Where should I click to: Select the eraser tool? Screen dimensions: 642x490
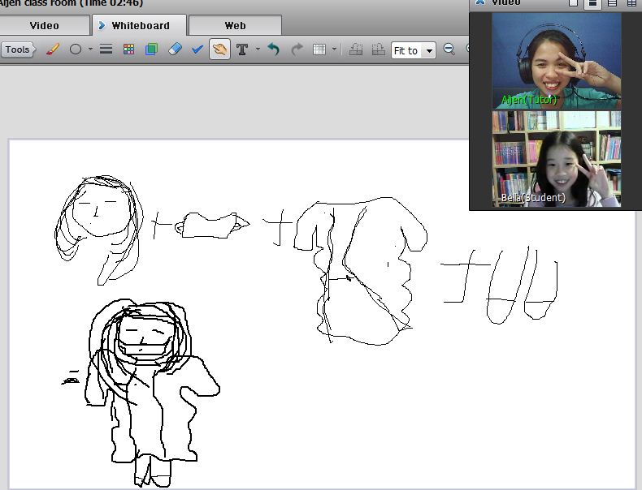click(x=174, y=49)
